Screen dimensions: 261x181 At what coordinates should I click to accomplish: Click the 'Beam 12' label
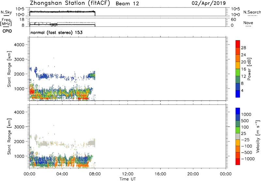[x=127, y=4]
